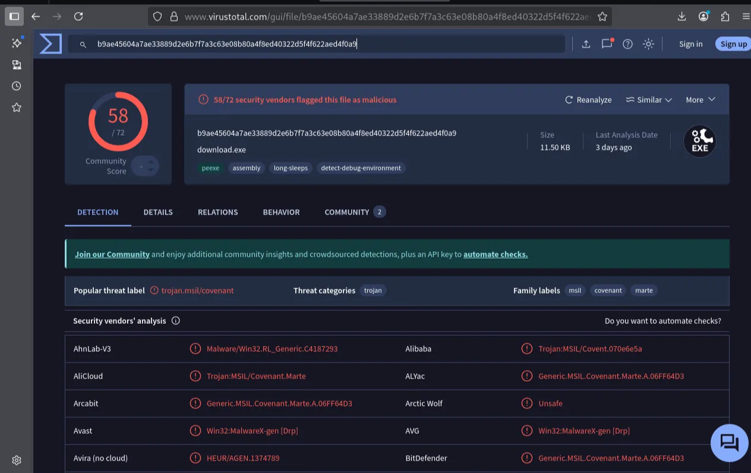The height and width of the screenshot is (473, 751).
Task: Follow the Join our Community link
Action: pyautogui.click(x=112, y=254)
